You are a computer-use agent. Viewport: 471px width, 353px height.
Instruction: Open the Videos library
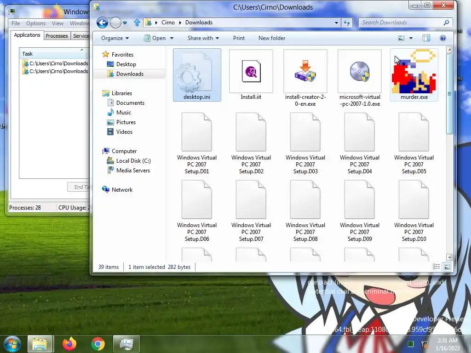point(120,132)
